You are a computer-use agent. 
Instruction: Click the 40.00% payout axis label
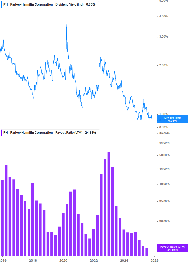164,184
